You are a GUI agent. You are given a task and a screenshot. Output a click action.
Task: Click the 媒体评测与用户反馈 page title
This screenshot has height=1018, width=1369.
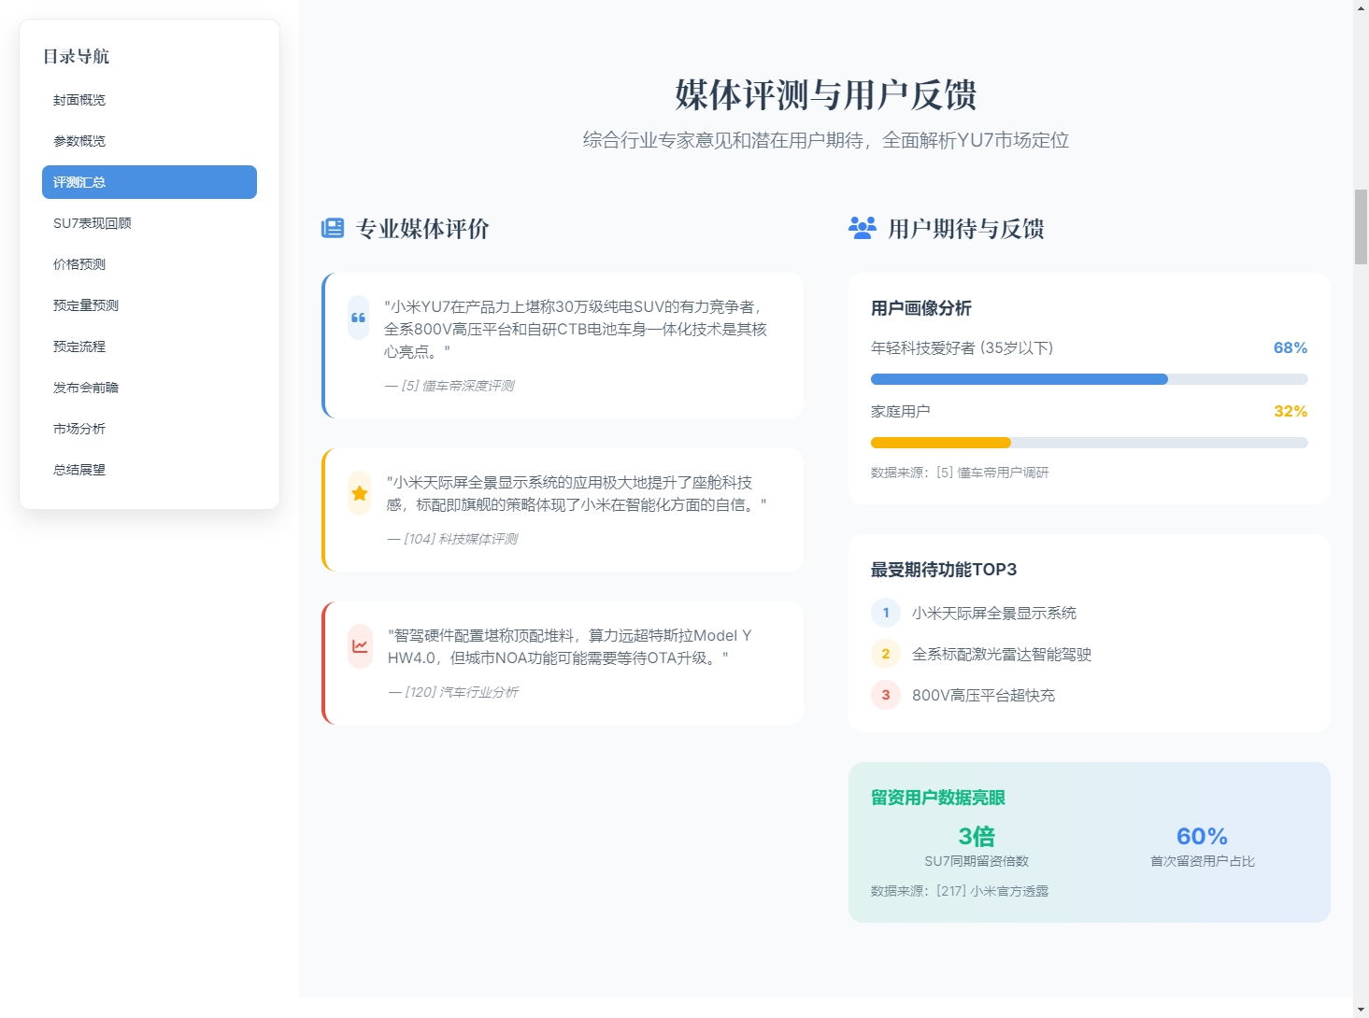point(826,94)
